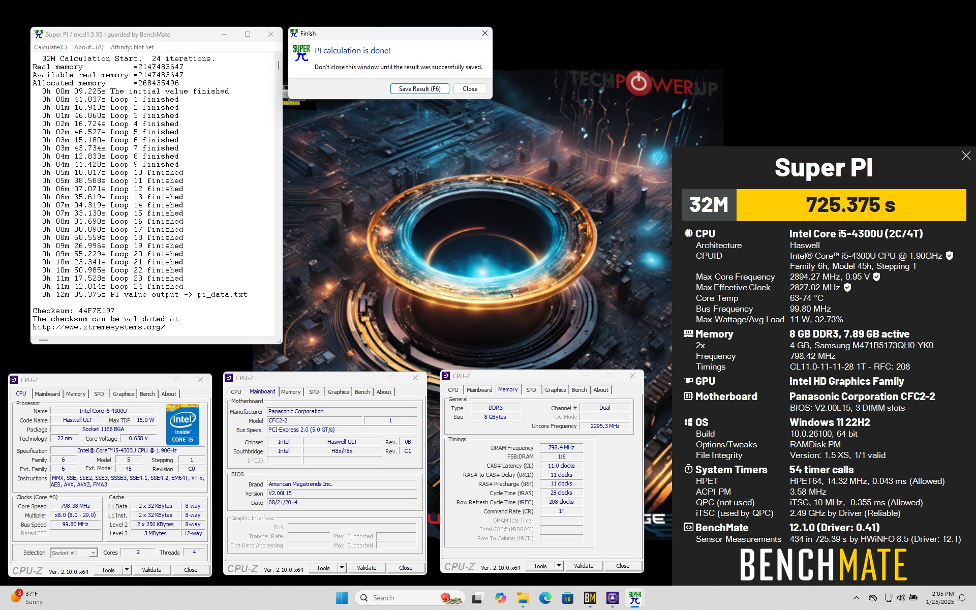This screenshot has width=976, height=610.
Task: Open network status tray icon
Action: tap(888, 598)
